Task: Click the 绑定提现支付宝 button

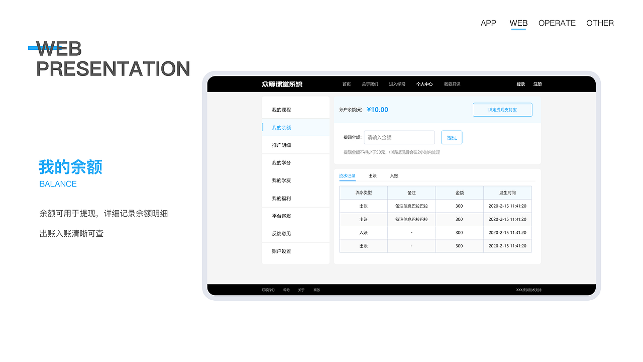Action: point(502,110)
